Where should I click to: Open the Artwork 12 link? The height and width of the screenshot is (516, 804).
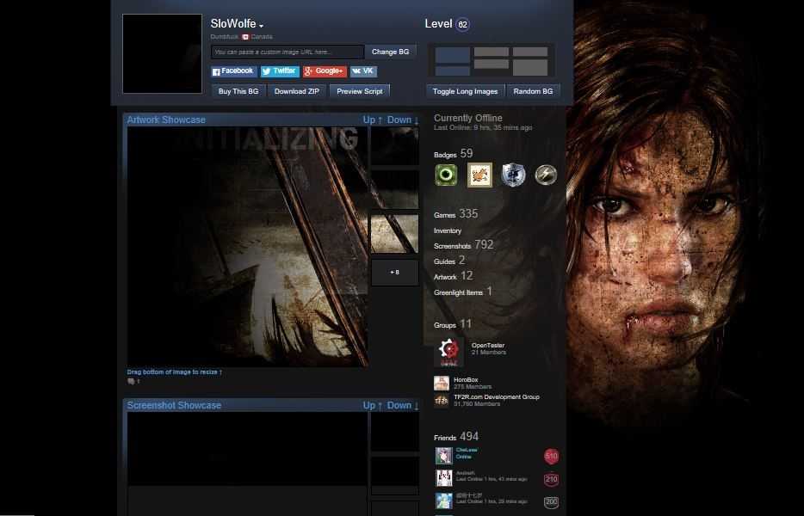tap(454, 276)
